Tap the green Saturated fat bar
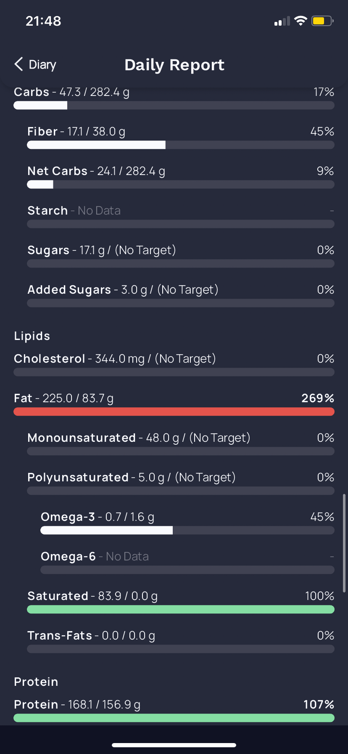Screen dimensions: 348x754 click(x=180, y=609)
